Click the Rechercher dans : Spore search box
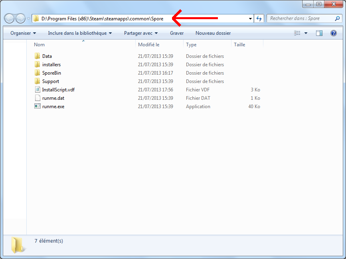346x259 pixels. click(304, 18)
